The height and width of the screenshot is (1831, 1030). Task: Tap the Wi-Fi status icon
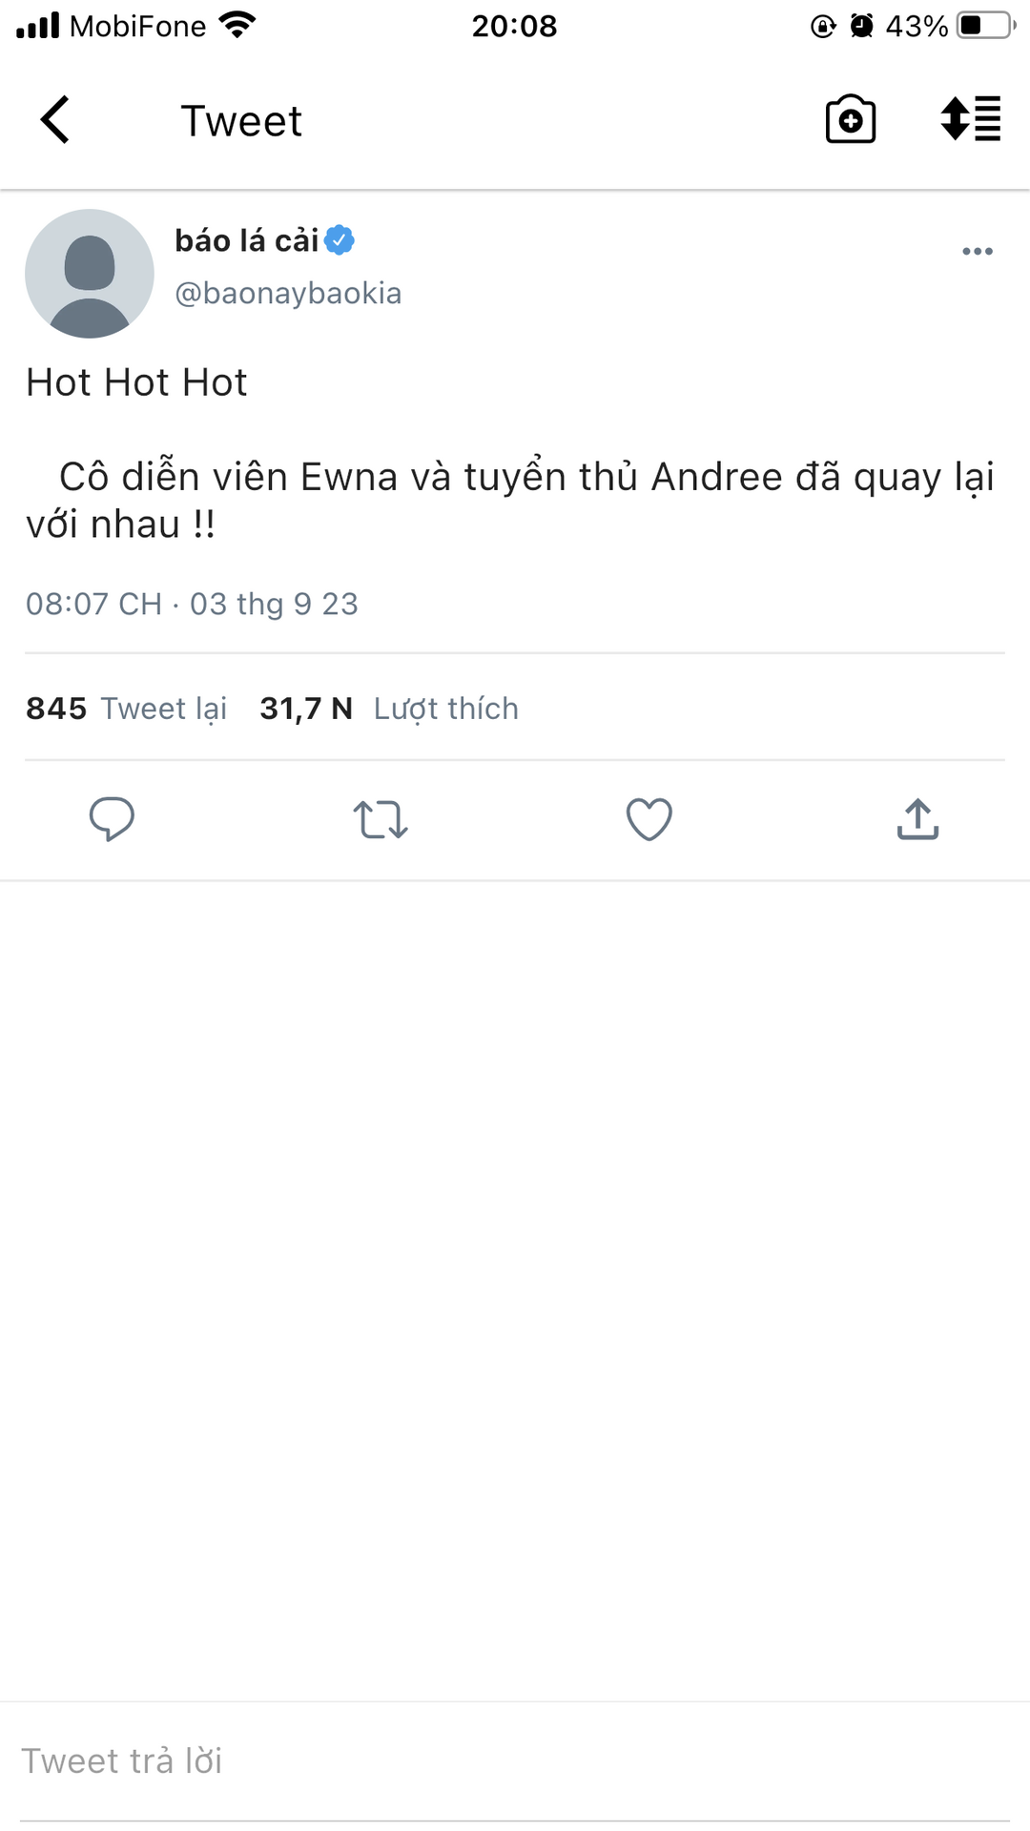[x=237, y=25]
